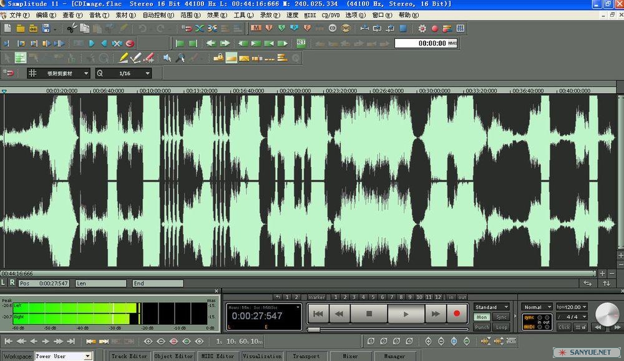Click the Mixer button in bottom bar

pos(350,356)
